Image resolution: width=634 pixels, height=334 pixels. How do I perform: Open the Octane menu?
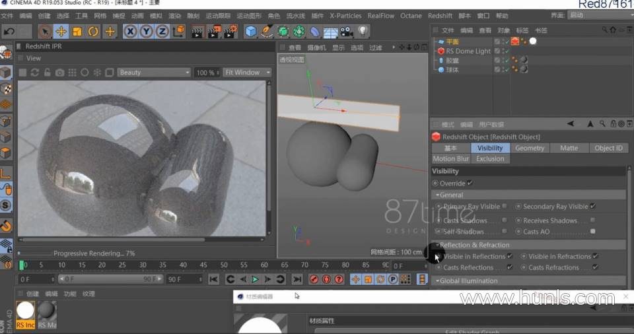(411, 16)
